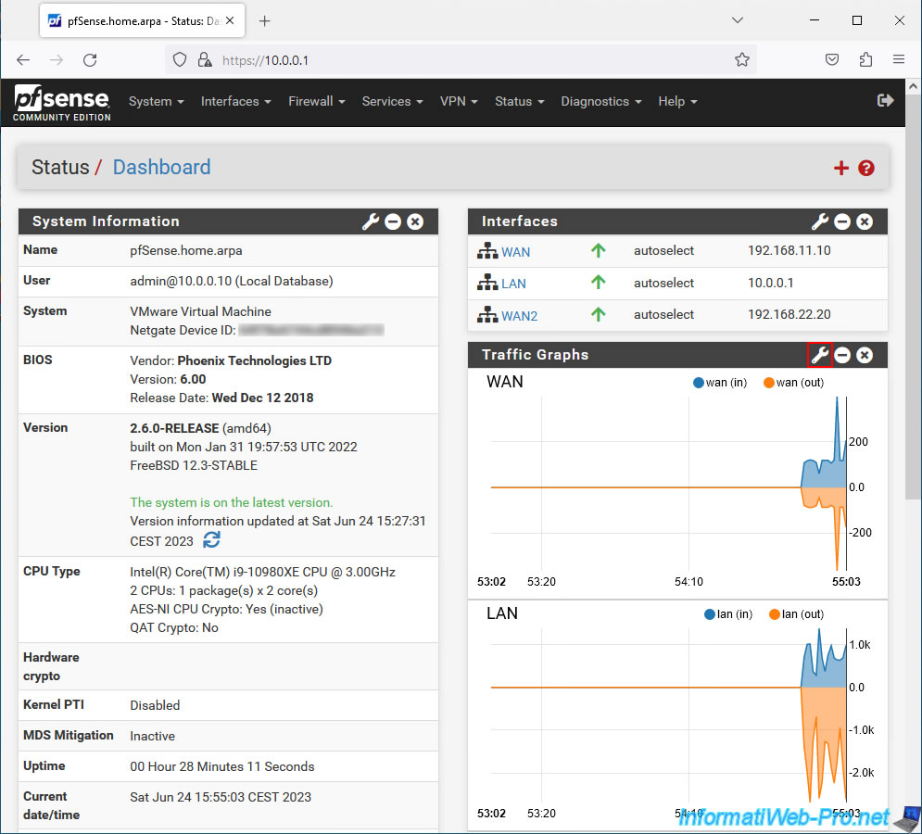Expand the System menu
The image size is (922, 834).
point(157,101)
